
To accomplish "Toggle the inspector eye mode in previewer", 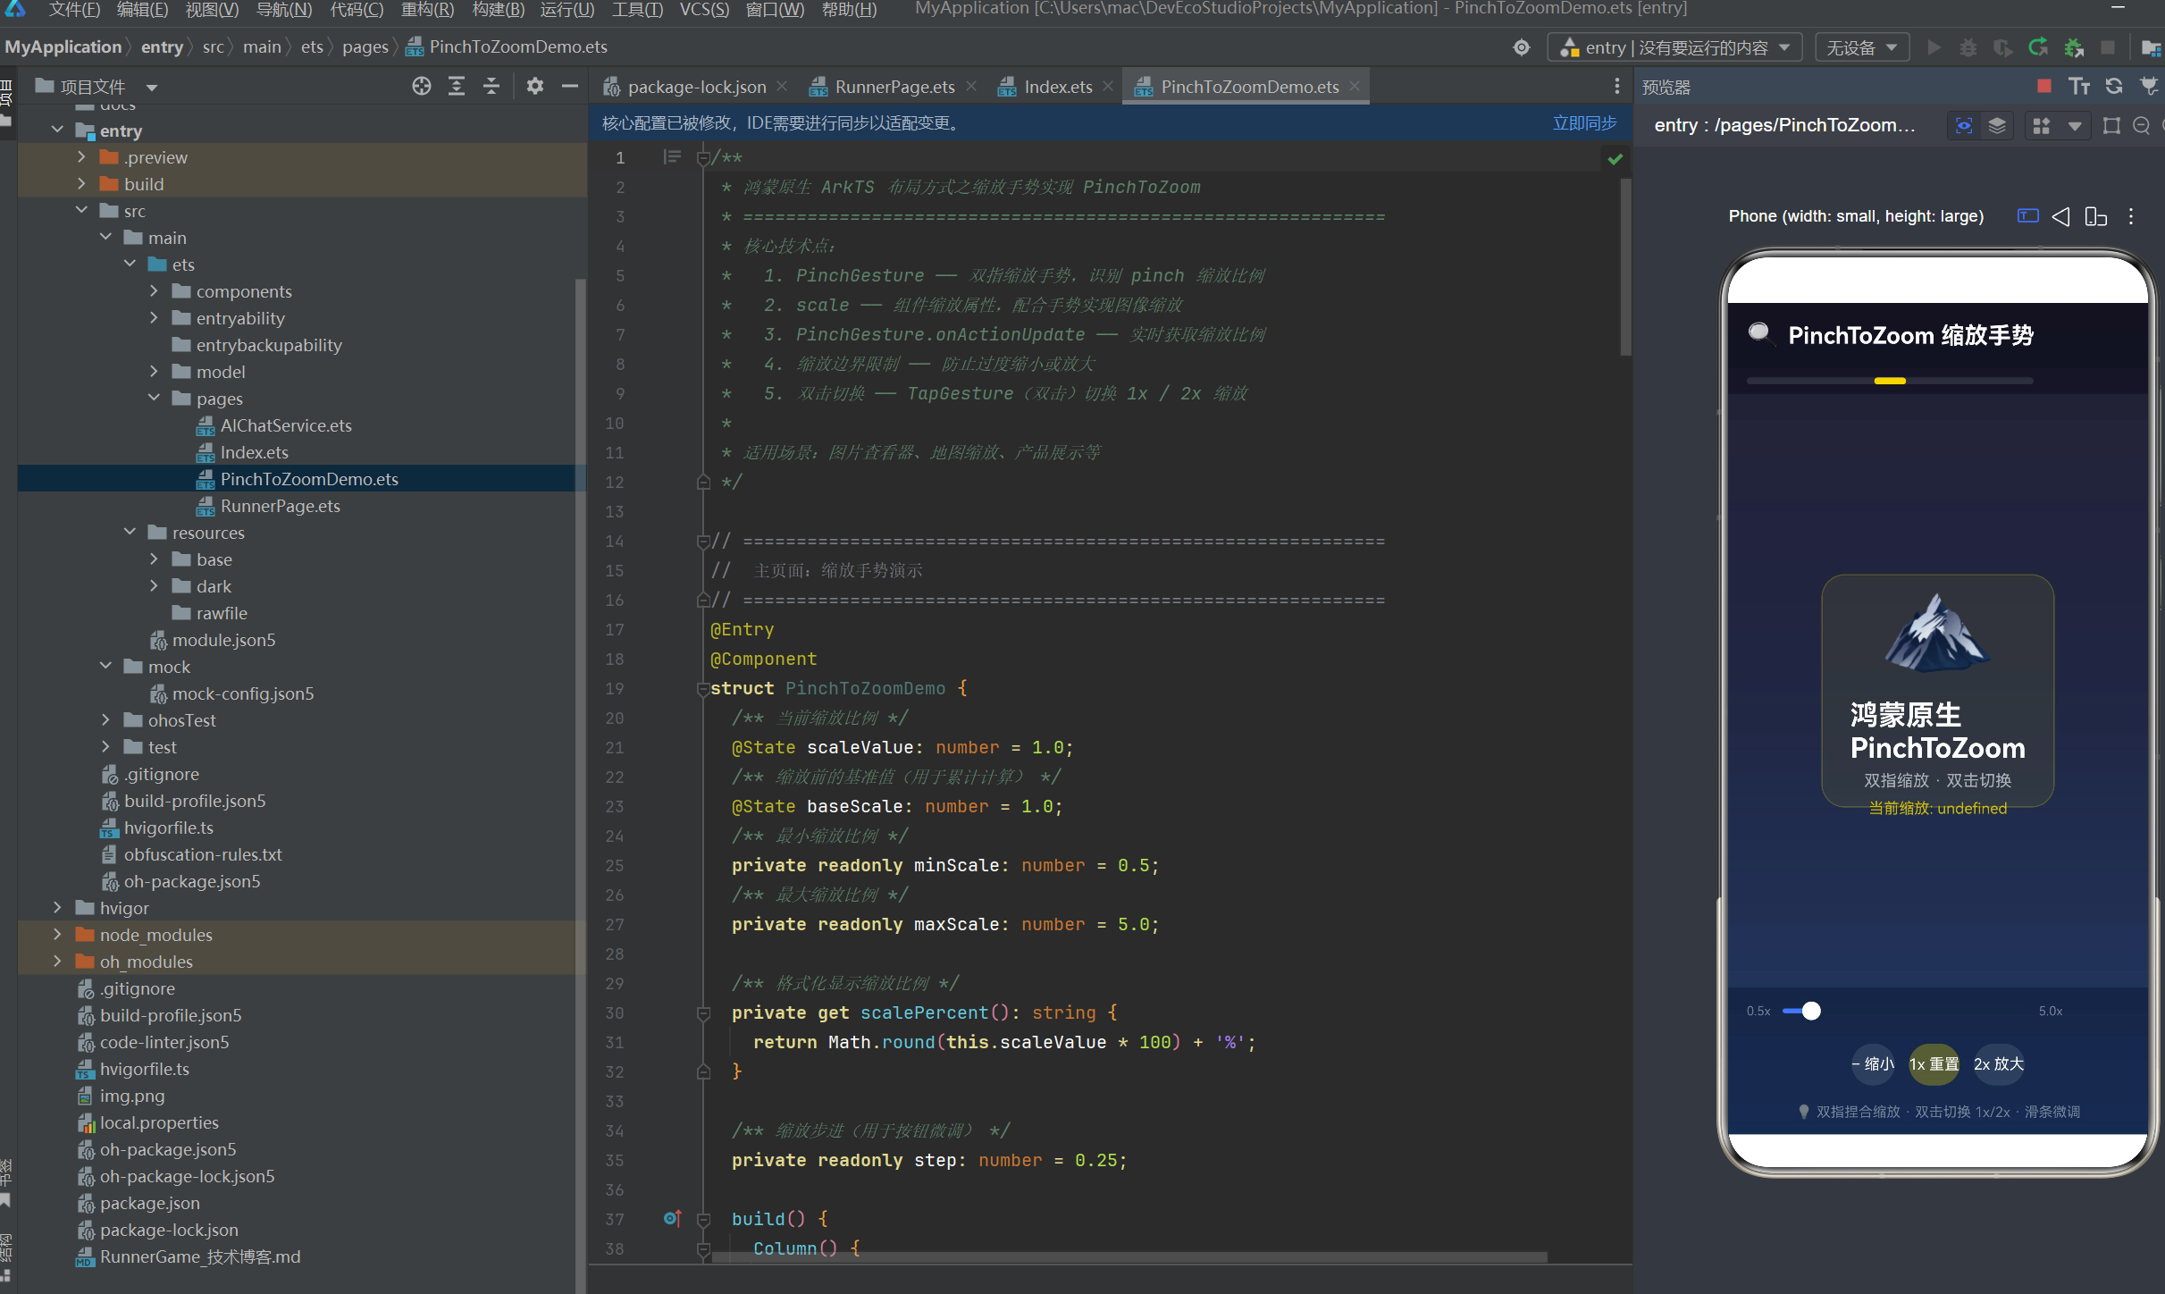I will pyautogui.click(x=1963, y=126).
